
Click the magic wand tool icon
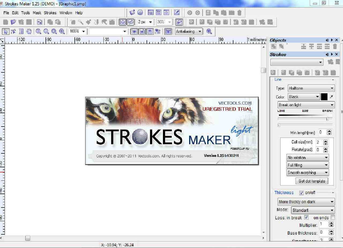click(x=81, y=22)
